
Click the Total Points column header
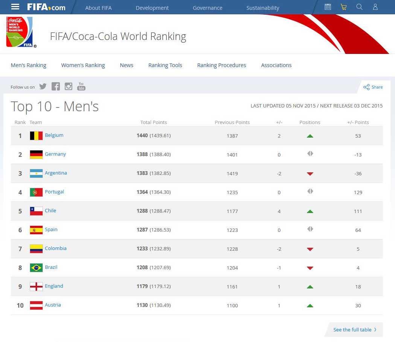point(153,122)
